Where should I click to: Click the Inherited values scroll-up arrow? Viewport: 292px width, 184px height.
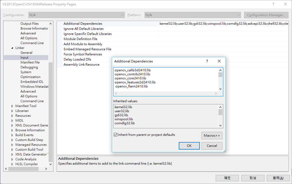pyautogui.click(x=220, y=107)
